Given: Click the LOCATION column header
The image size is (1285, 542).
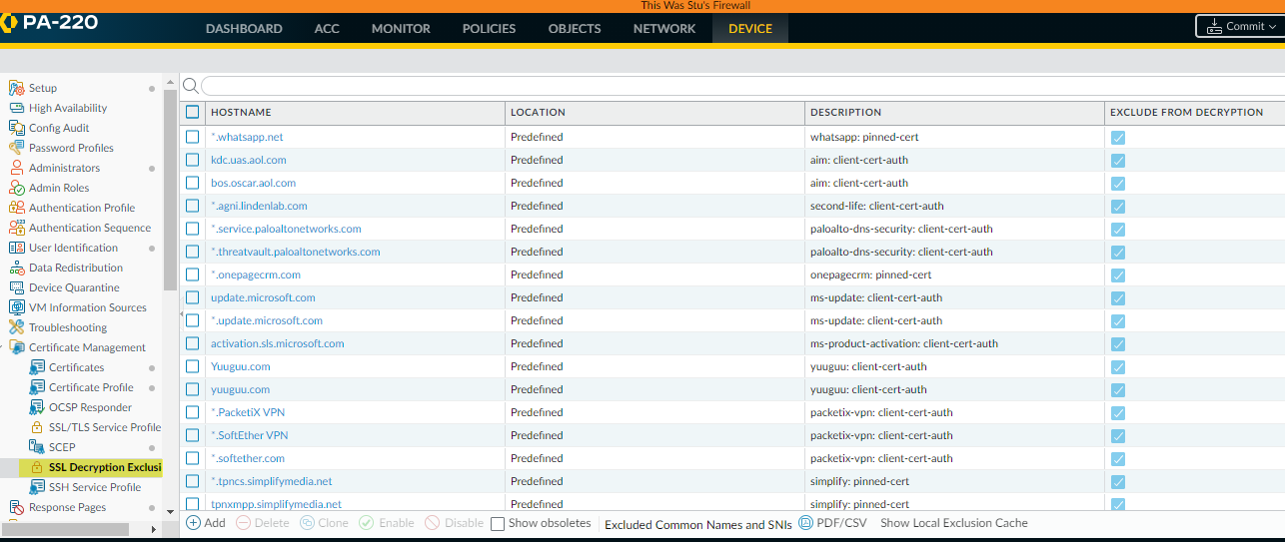Looking at the screenshot, I should [654, 112].
